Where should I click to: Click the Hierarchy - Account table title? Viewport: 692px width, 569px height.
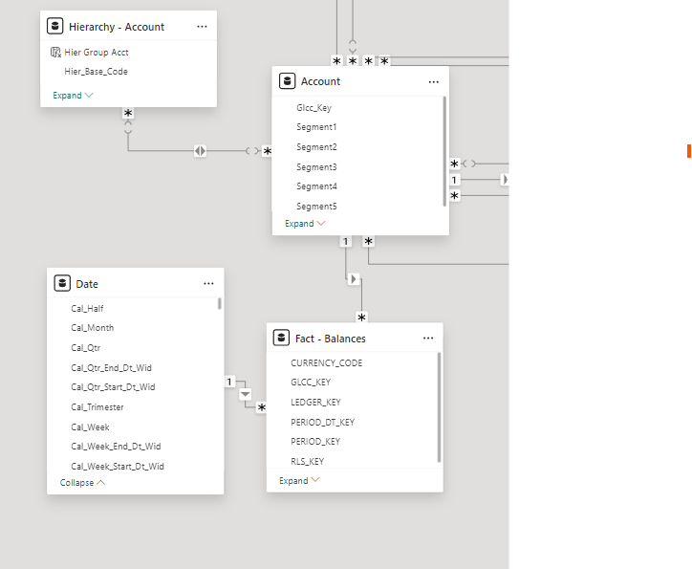[117, 27]
